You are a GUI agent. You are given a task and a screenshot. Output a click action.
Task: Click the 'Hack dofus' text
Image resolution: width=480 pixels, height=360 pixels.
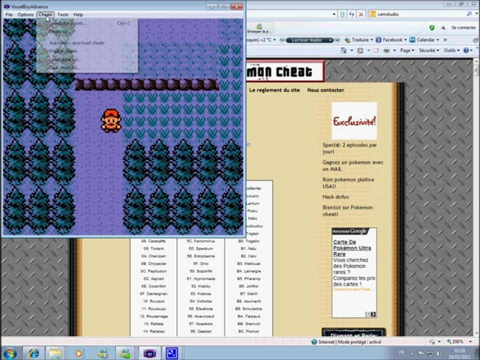point(335,197)
